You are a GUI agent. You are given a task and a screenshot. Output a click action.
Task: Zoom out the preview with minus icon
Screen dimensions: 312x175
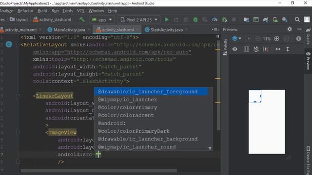pos(258,39)
